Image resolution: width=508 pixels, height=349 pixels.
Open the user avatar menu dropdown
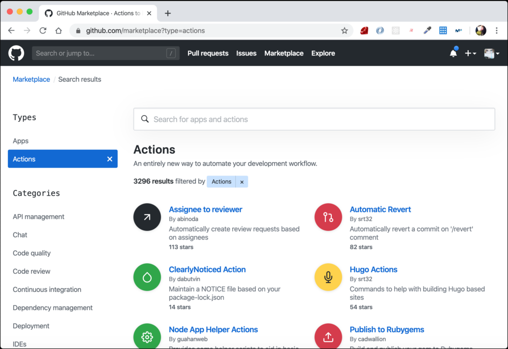pyautogui.click(x=492, y=53)
